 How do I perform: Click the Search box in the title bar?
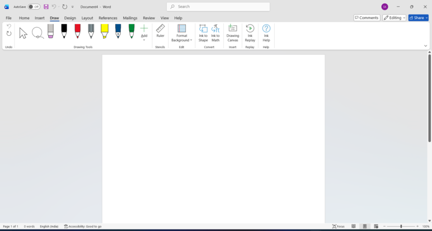click(x=218, y=7)
